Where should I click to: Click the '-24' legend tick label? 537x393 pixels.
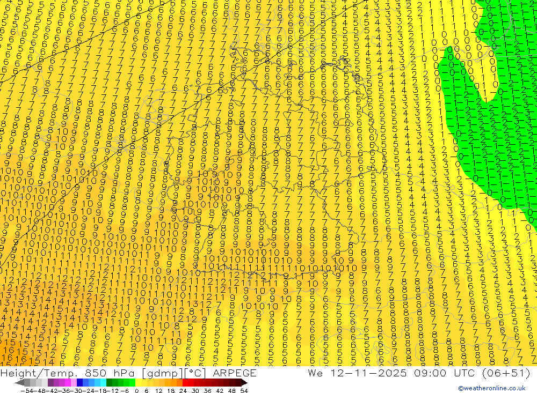click(89, 391)
